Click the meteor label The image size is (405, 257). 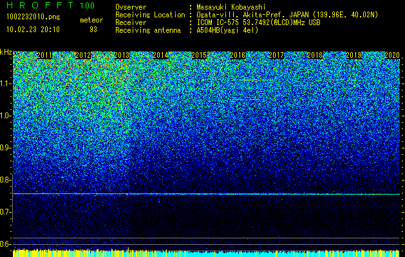click(x=91, y=20)
